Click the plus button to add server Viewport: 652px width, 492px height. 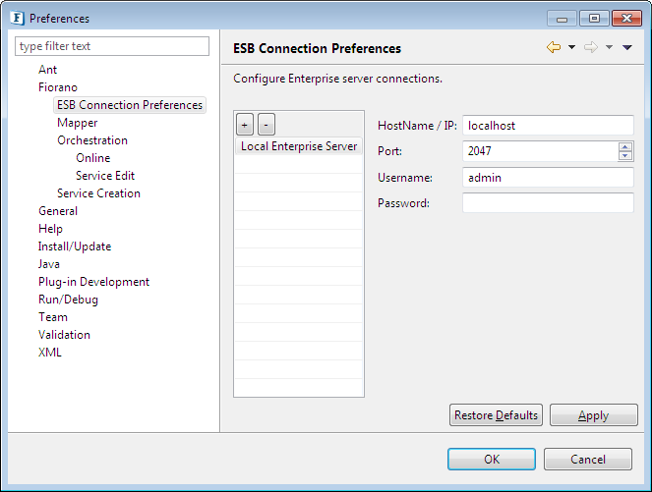245,125
